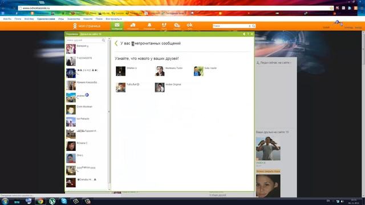Go back using the green chevron arrow
365x205 pixels.
[x=116, y=43]
